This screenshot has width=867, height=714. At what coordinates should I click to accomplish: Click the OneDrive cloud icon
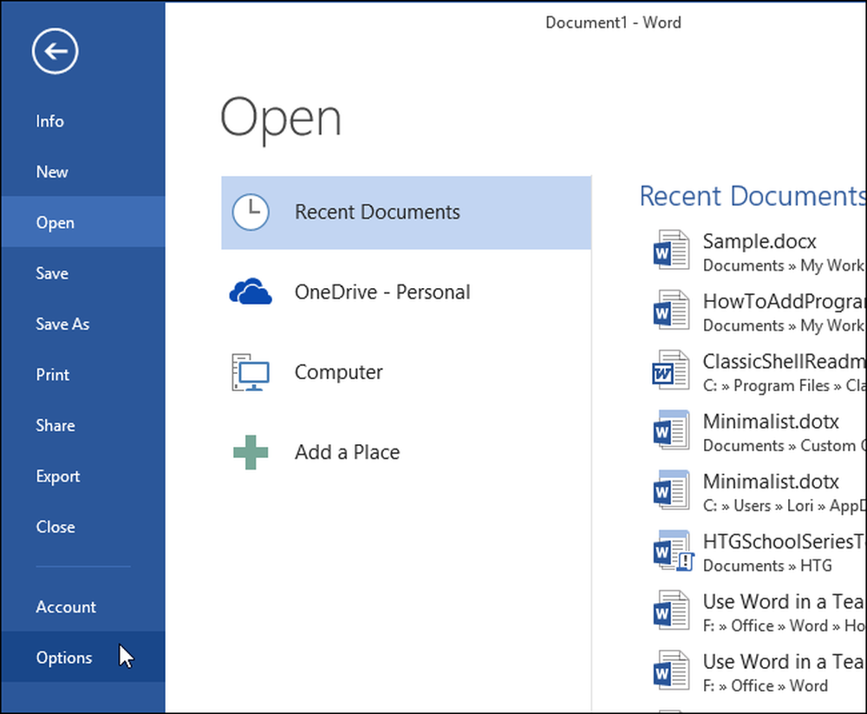tap(251, 291)
